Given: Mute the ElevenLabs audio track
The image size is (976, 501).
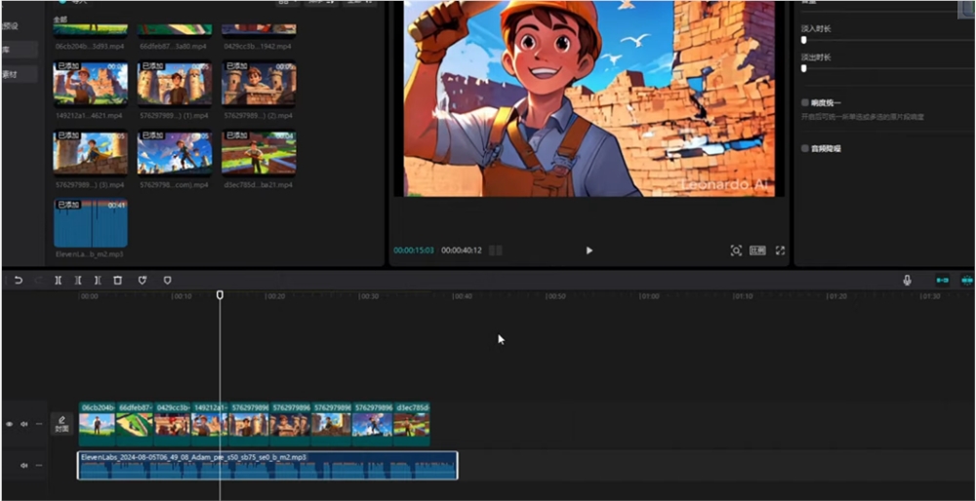Looking at the screenshot, I should tap(24, 465).
